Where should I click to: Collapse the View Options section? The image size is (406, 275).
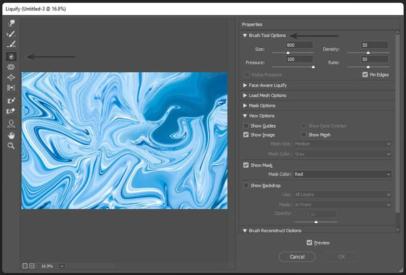245,116
